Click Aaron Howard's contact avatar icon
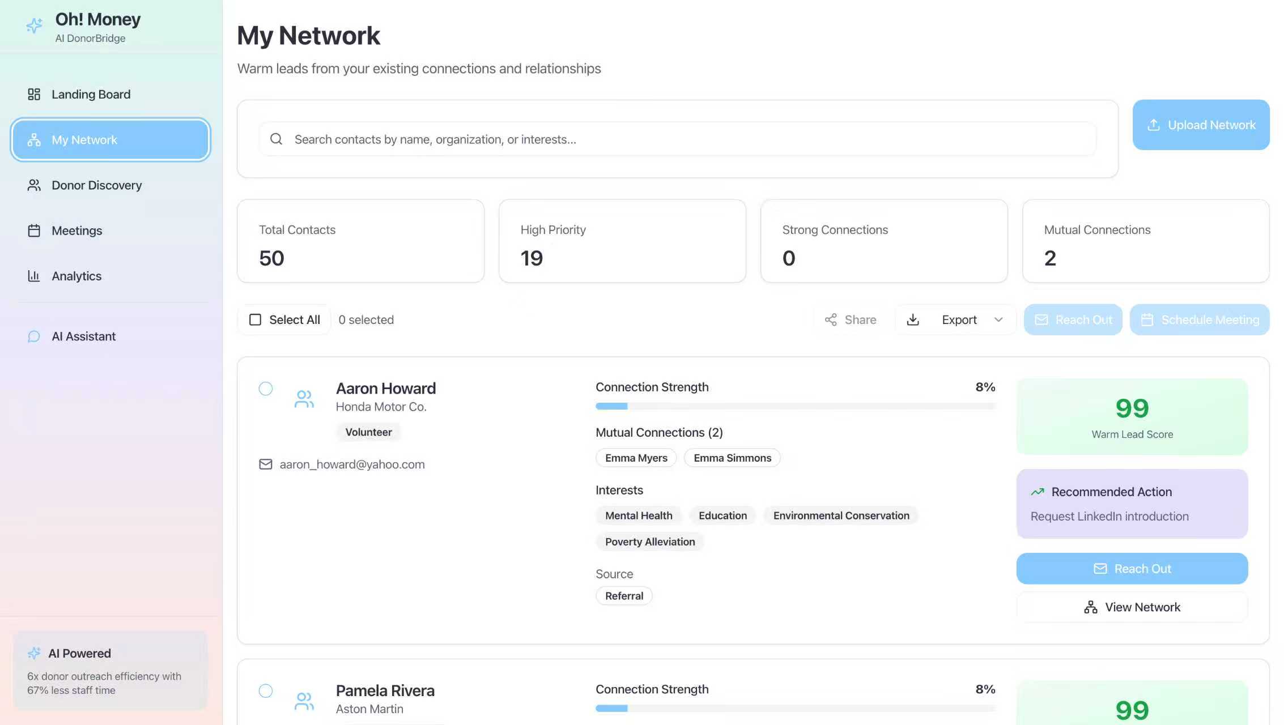Viewport: 1284px width, 725px height. pyautogui.click(x=304, y=399)
